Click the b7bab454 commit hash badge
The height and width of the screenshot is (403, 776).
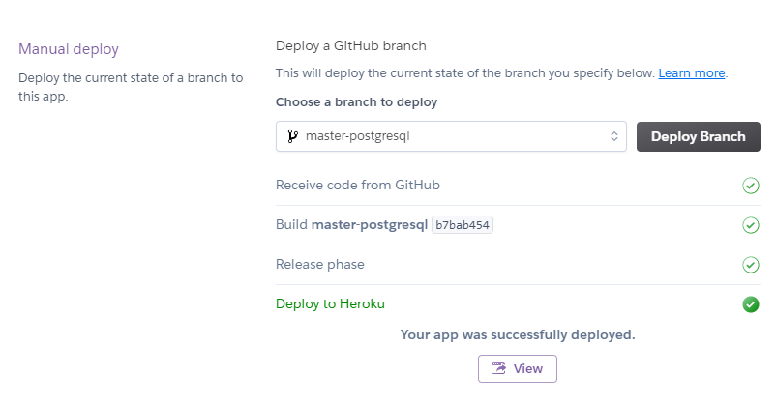(x=464, y=225)
